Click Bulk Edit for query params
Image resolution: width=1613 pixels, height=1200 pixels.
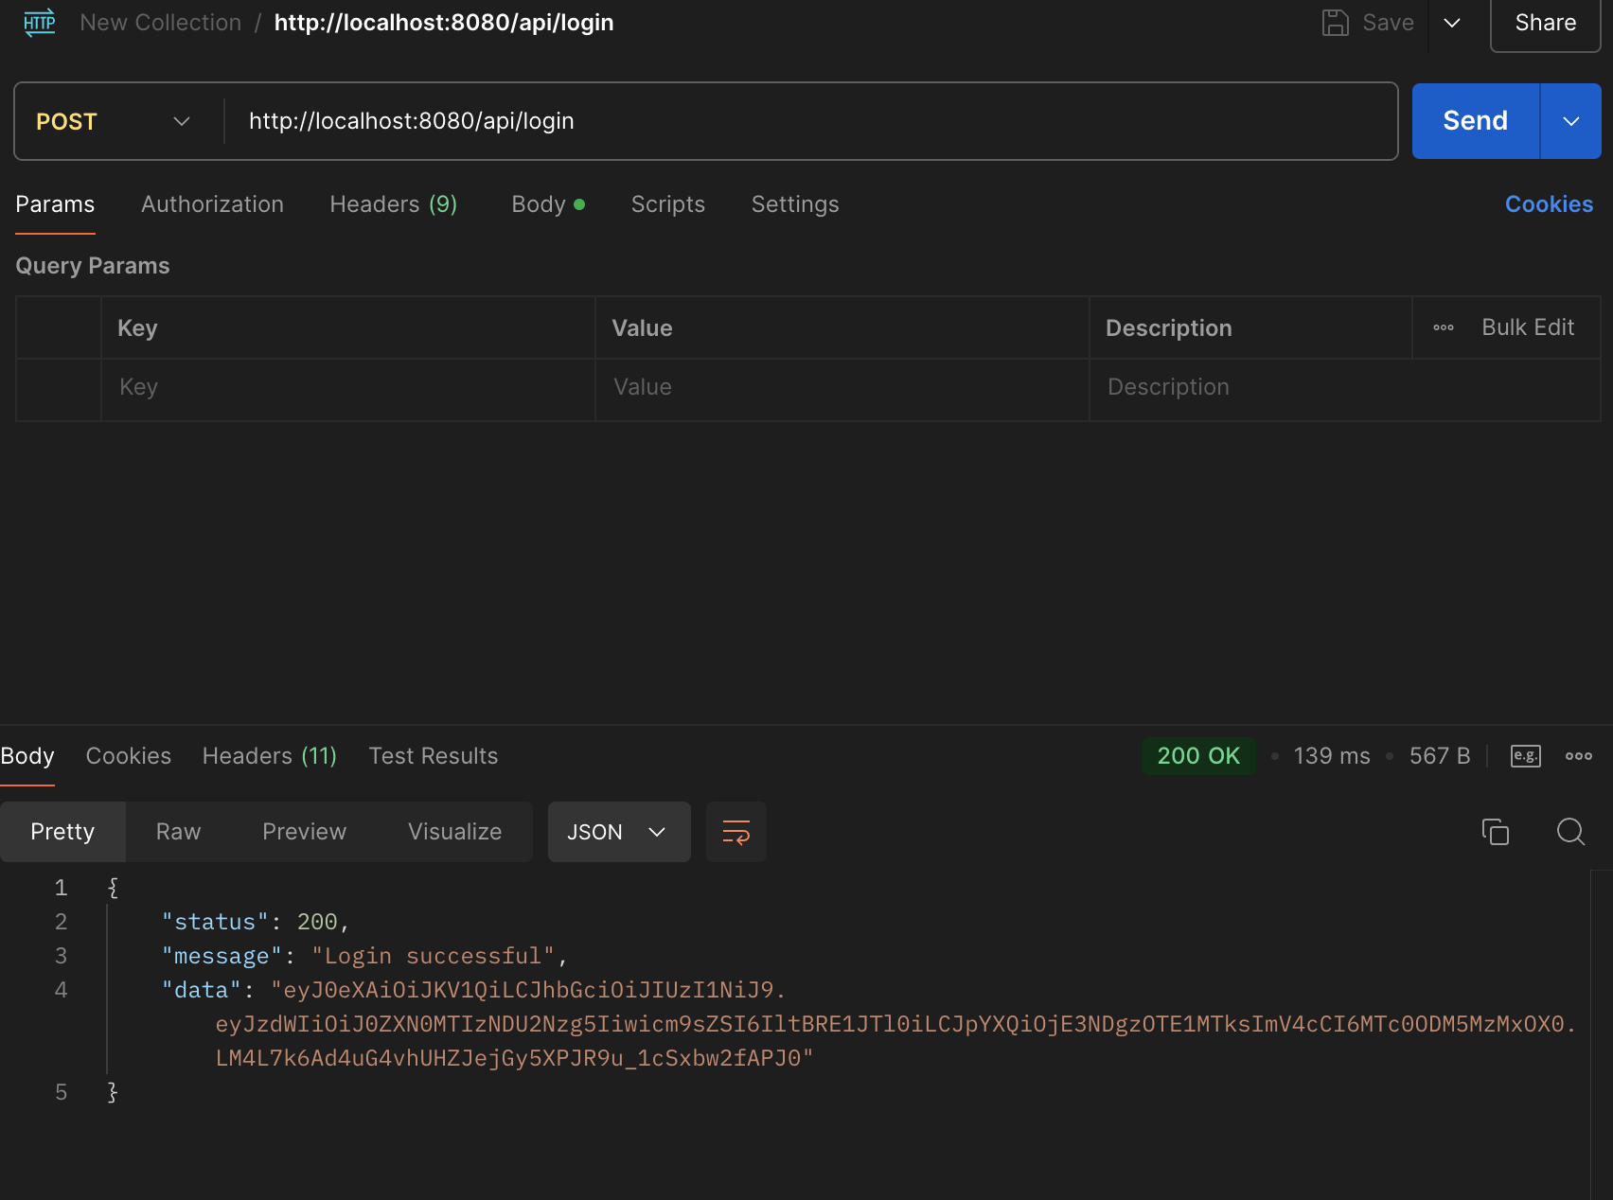pyautogui.click(x=1528, y=327)
